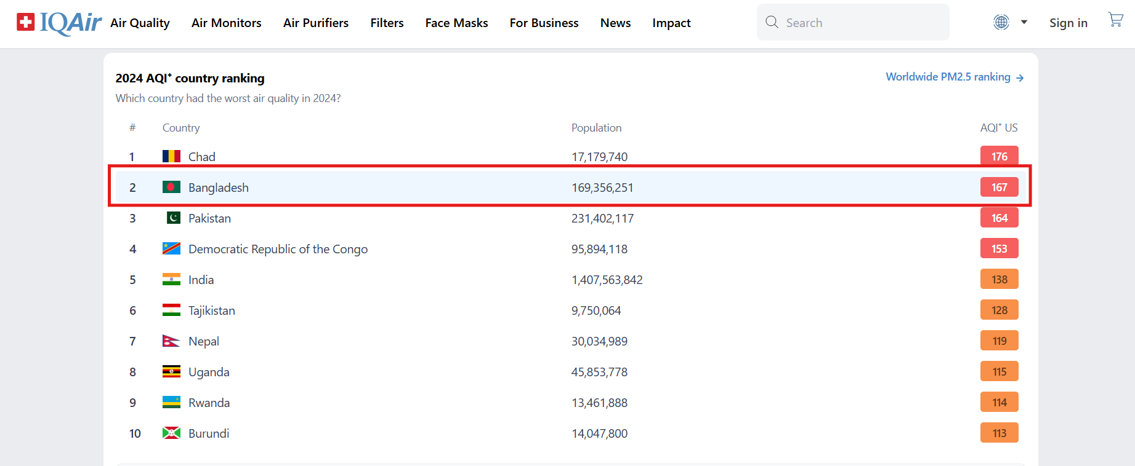Viewport: 1135px width, 466px height.
Task: Open the Tajikistan country link
Action: [212, 310]
